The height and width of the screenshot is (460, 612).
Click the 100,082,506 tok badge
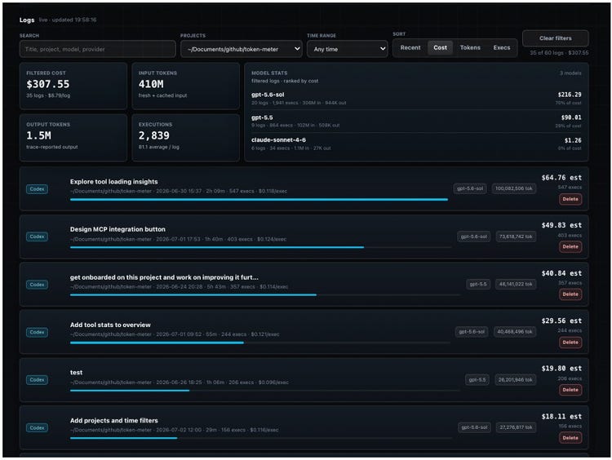pyautogui.click(x=513, y=188)
